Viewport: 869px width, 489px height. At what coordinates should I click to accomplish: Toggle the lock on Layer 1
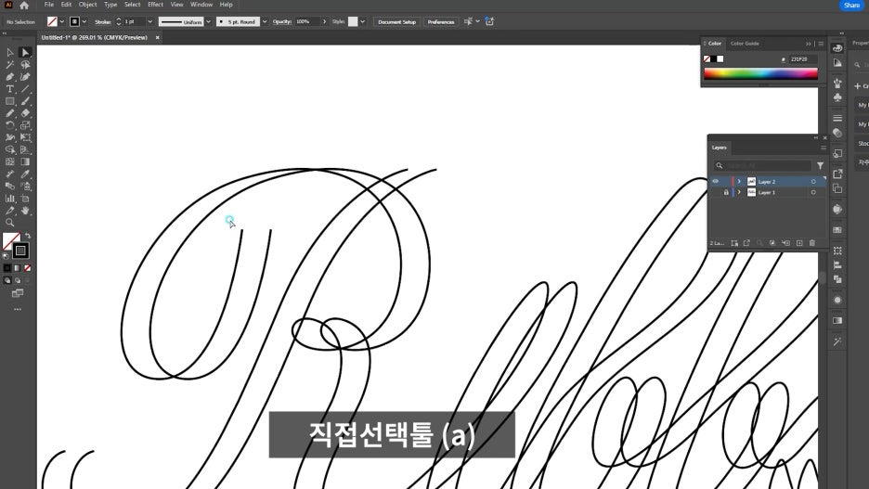coord(726,192)
